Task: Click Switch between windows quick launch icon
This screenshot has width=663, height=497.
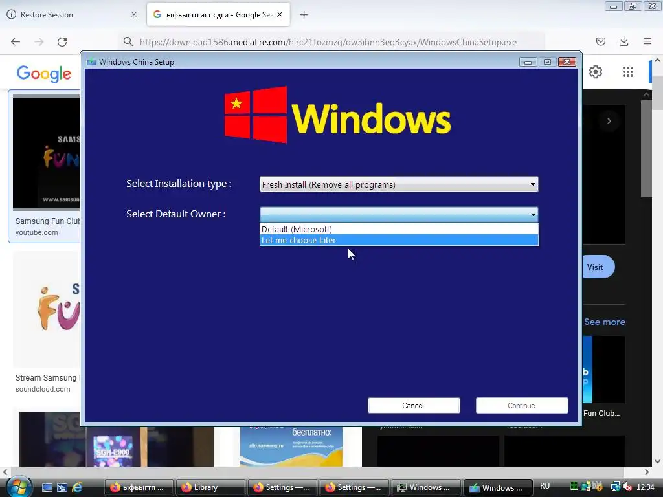Action: [x=62, y=487]
